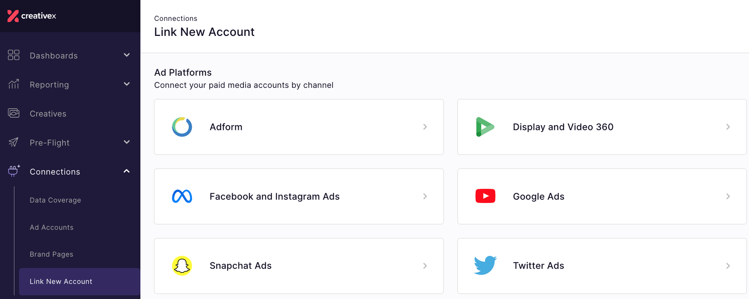
Task: Expand the Reporting menu chevron
Action: click(x=127, y=84)
